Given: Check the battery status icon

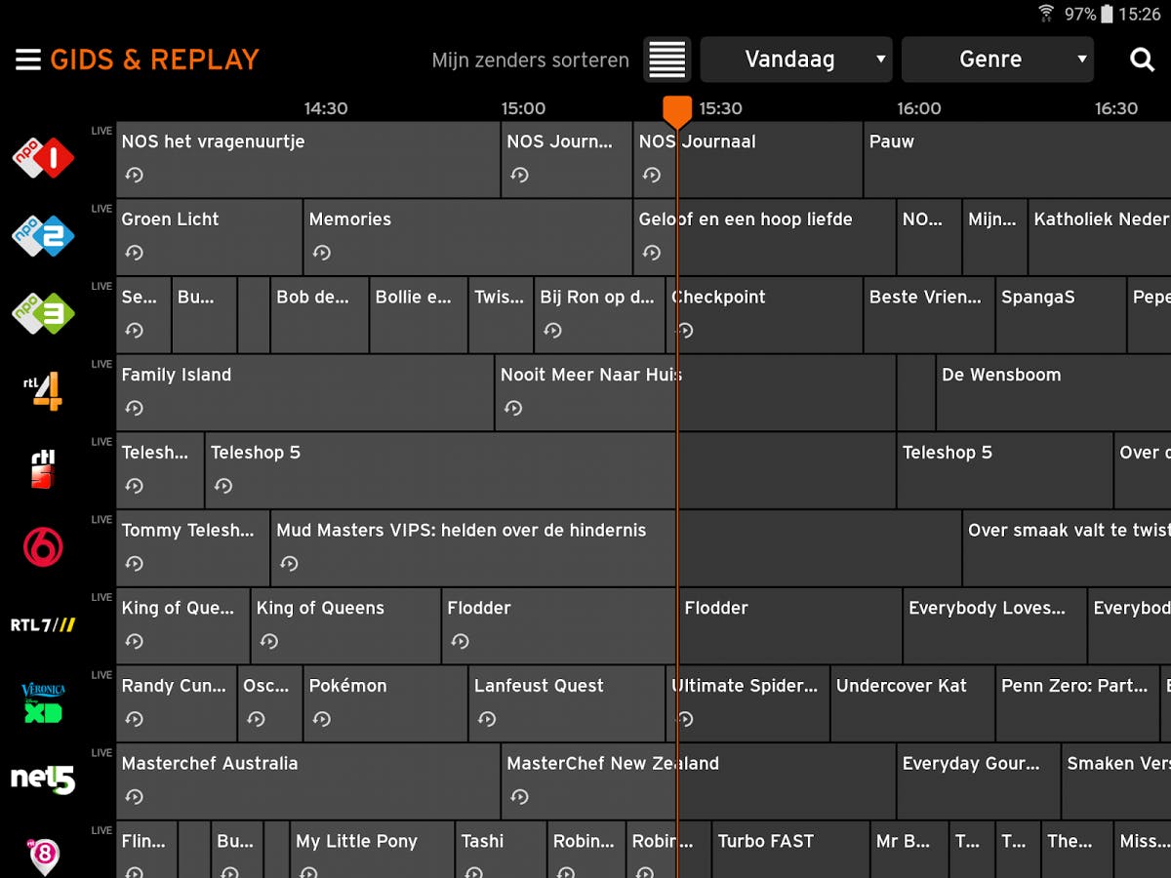Looking at the screenshot, I should (x=1108, y=14).
